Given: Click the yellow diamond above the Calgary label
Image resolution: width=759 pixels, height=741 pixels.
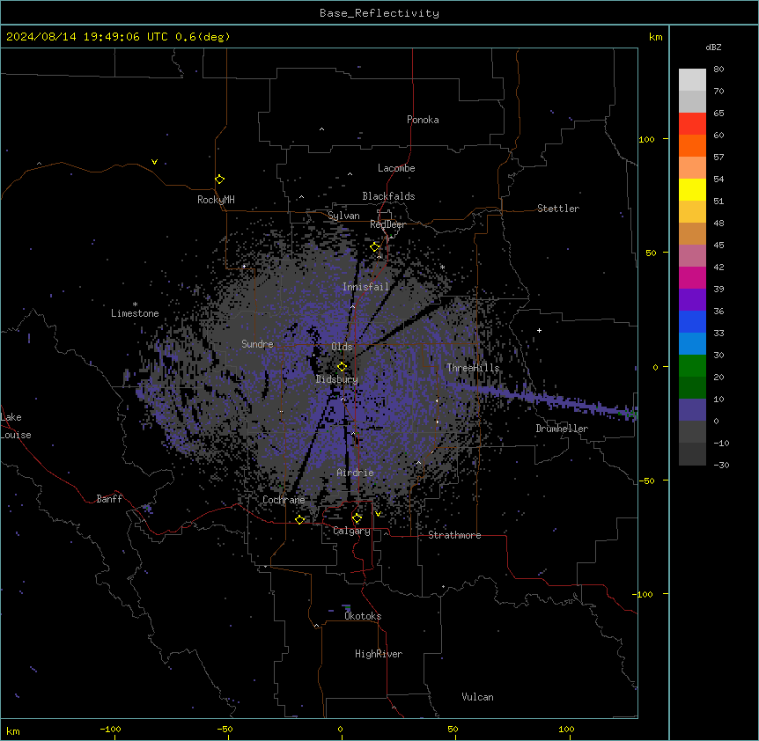Looking at the screenshot, I should [x=357, y=518].
